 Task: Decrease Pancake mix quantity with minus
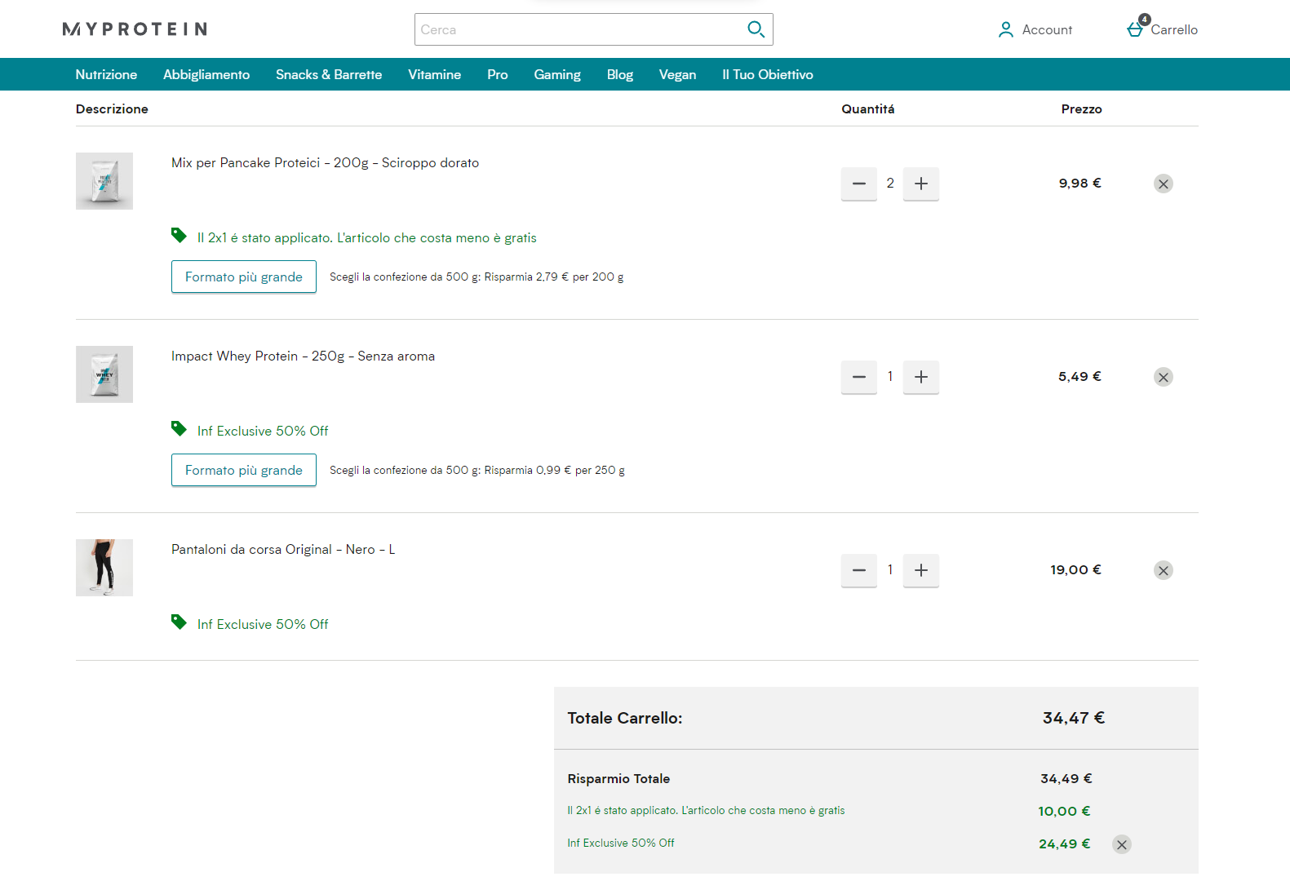click(858, 184)
